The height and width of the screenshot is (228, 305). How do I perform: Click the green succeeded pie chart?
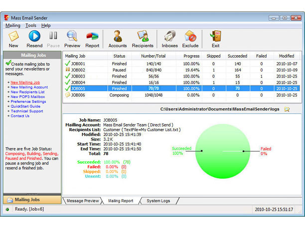[223, 151]
